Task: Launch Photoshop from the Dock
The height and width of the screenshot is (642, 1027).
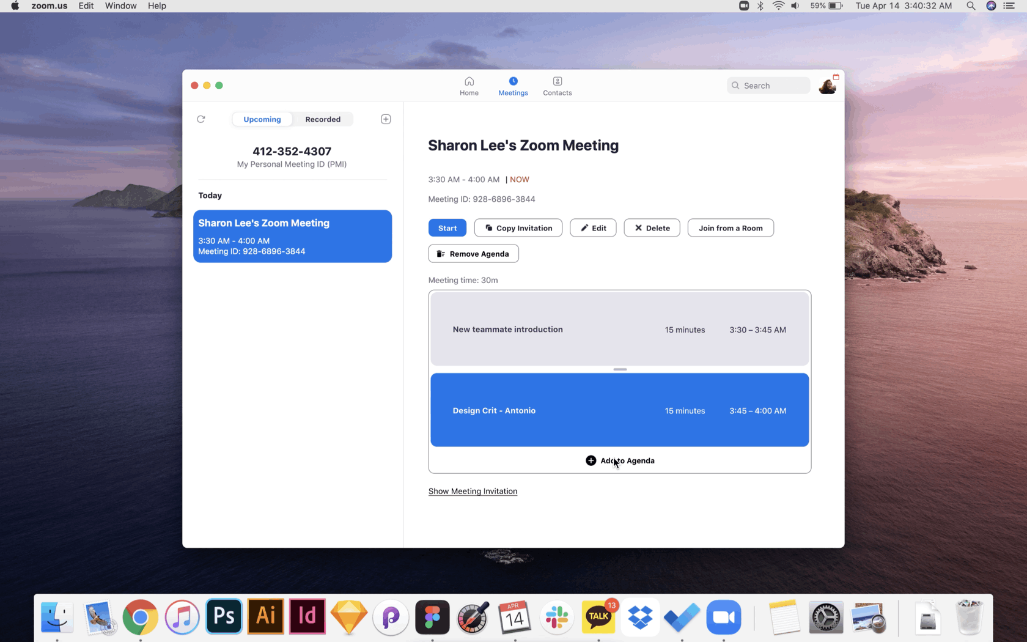Action: pos(224,616)
